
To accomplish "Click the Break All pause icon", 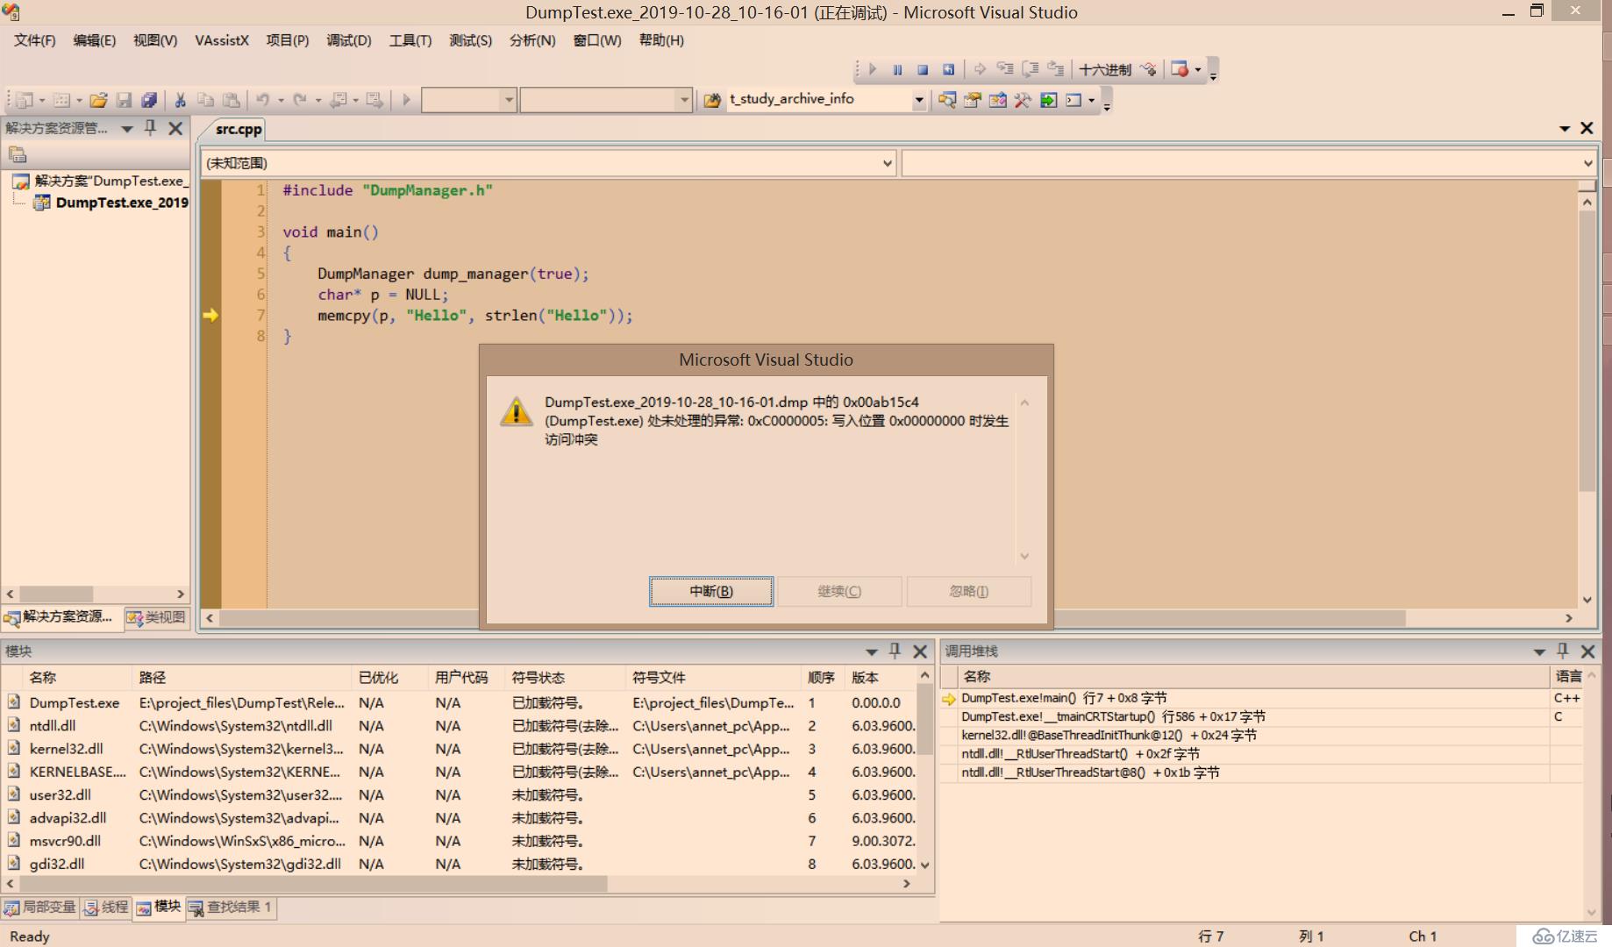I will (x=897, y=69).
